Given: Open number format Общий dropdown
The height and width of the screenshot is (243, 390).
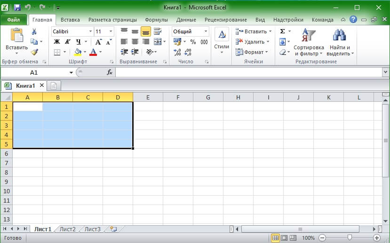Looking at the screenshot, I should tap(206, 31).
